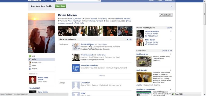Click the search magnifier icon
This screenshot has width=206, height=96.
pos(99,1)
